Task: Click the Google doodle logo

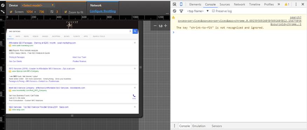Action: tap(72, 25)
